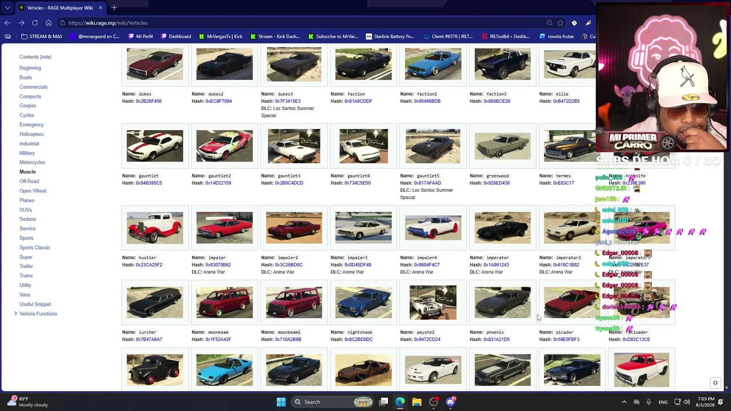Close the Vehicles wiki tab
This screenshot has width=731, height=411.
(100, 7)
